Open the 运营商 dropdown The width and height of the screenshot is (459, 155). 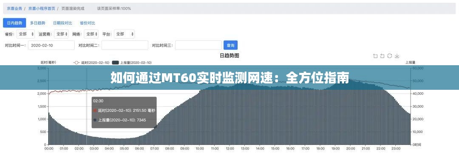pos(61,34)
